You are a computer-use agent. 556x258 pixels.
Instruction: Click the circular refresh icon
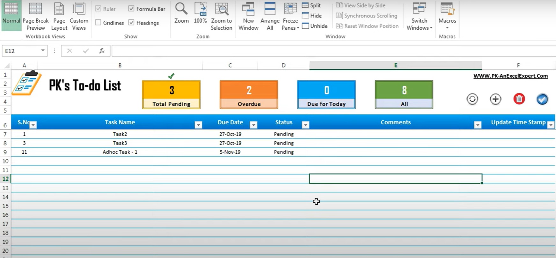pos(472,99)
